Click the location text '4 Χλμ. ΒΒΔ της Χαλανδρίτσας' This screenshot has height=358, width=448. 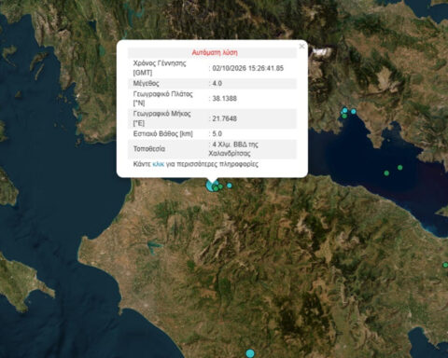click(x=233, y=149)
